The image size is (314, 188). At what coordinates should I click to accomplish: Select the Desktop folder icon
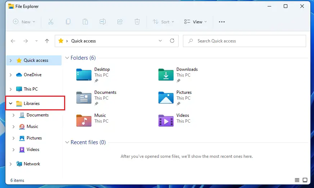coord(84,74)
